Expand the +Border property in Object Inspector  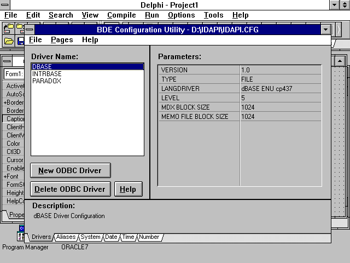13,102
